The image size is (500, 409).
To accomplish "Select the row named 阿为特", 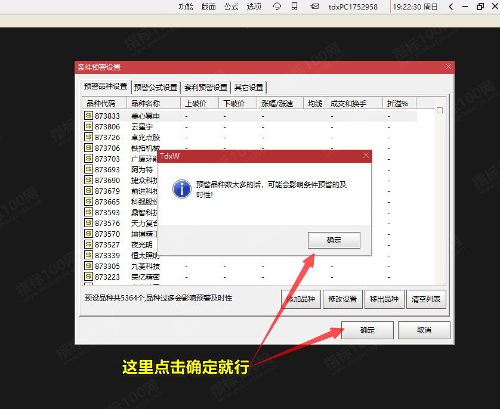I will [250, 170].
